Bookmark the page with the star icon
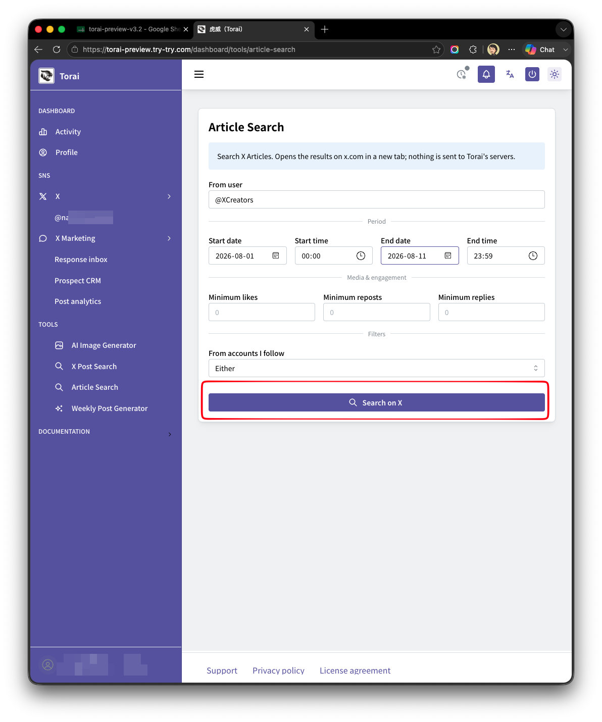Viewport: 602px width, 722px height. point(436,49)
